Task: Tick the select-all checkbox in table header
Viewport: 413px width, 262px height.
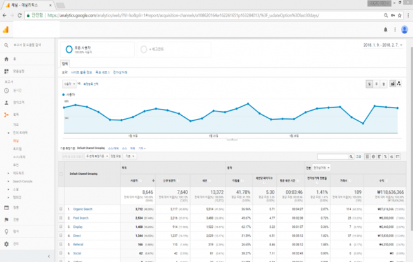Action: click(x=61, y=174)
